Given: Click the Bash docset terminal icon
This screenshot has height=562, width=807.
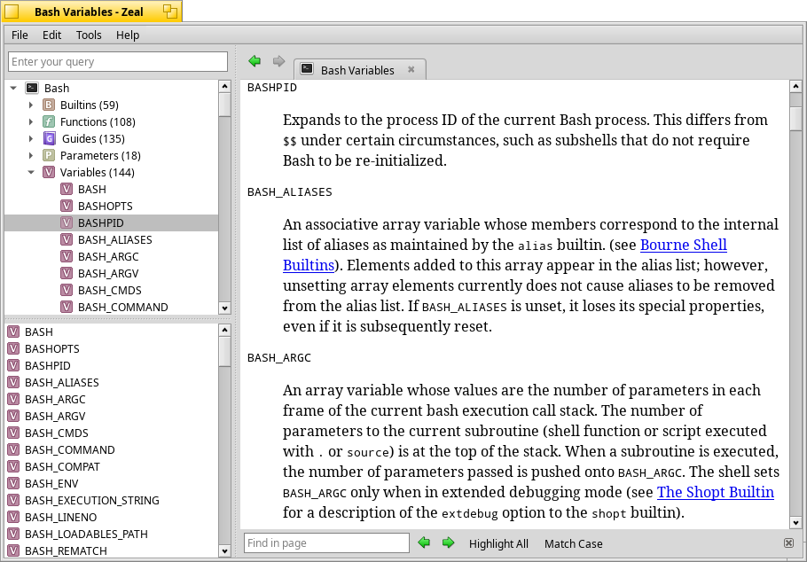Looking at the screenshot, I should (32, 88).
